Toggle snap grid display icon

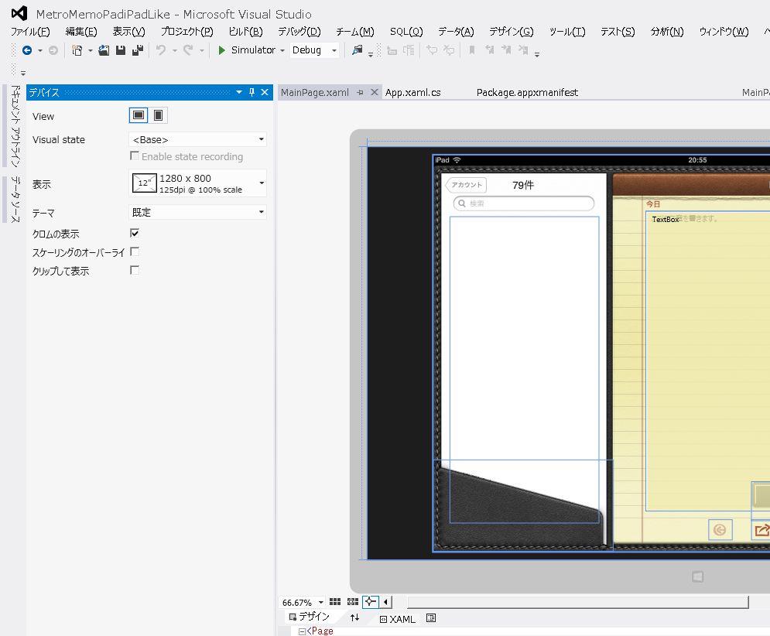tap(335, 602)
